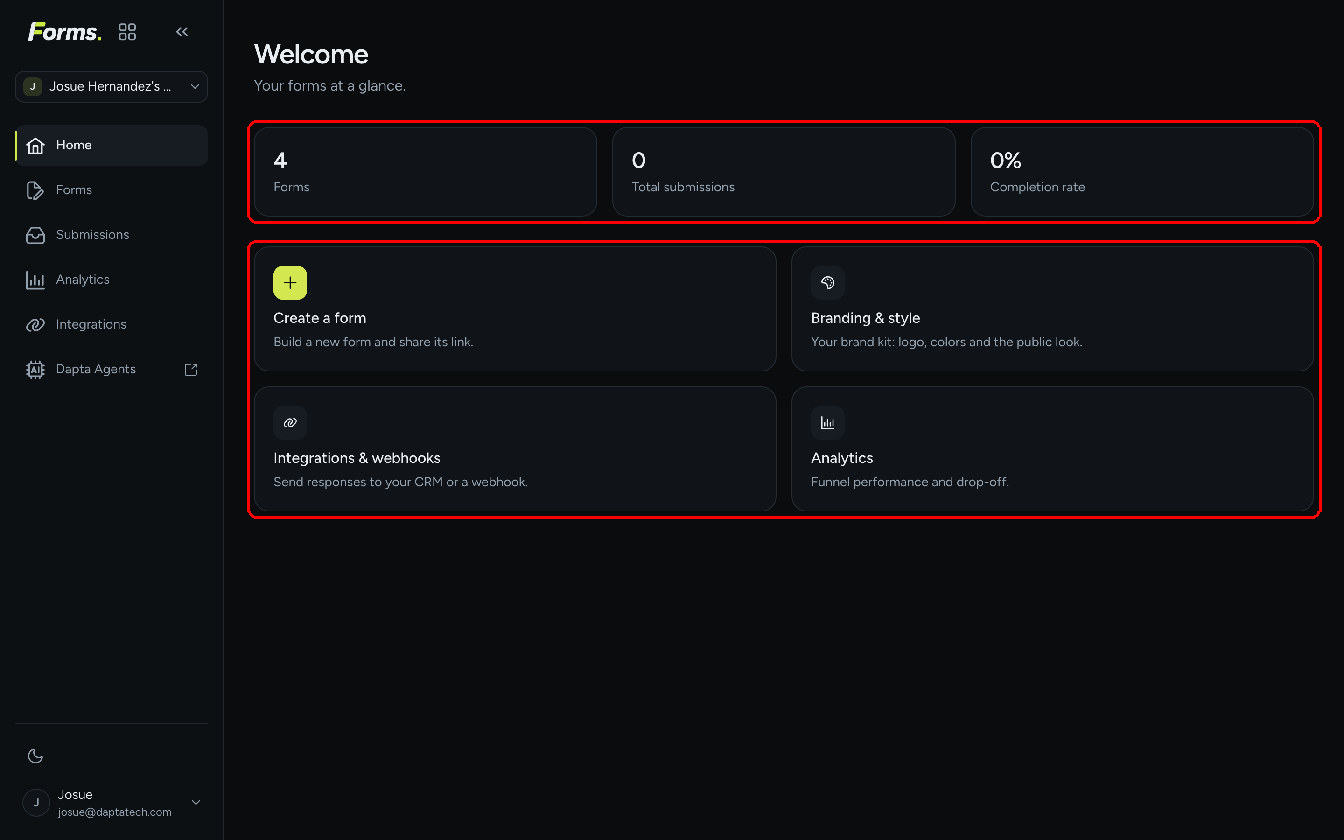Image resolution: width=1344 pixels, height=840 pixels.
Task: Open Submissions in sidebar menu
Action: tap(112, 235)
